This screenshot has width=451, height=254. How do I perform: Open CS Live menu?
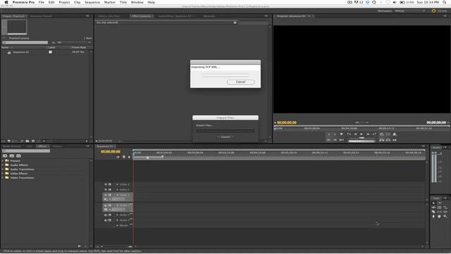tap(439, 11)
